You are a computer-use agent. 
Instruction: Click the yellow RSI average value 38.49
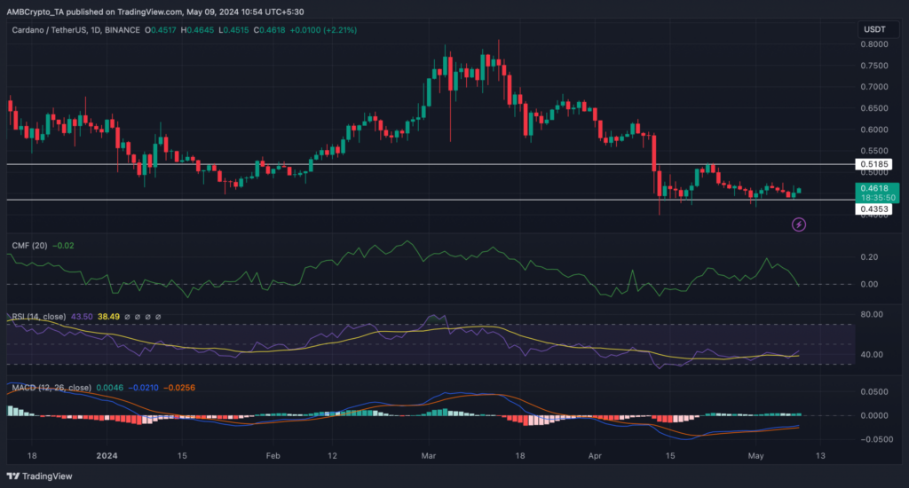pos(108,317)
